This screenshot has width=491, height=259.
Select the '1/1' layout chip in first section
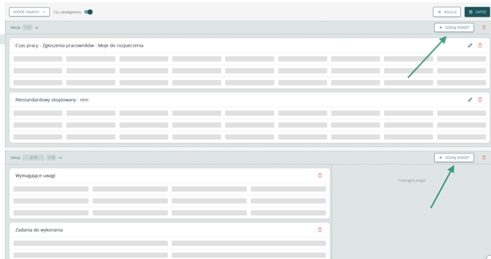point(27,28)
